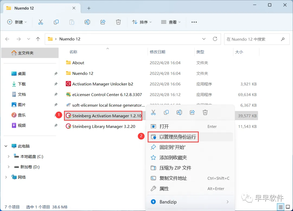This screenshot has height=211, width=293.
Task: Expand 本地磁盘 (C:) in the sidebar
Action: 9,156
